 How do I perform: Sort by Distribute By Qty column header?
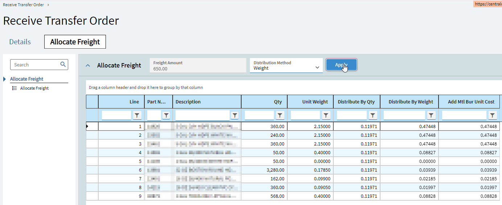click(357, 102)
